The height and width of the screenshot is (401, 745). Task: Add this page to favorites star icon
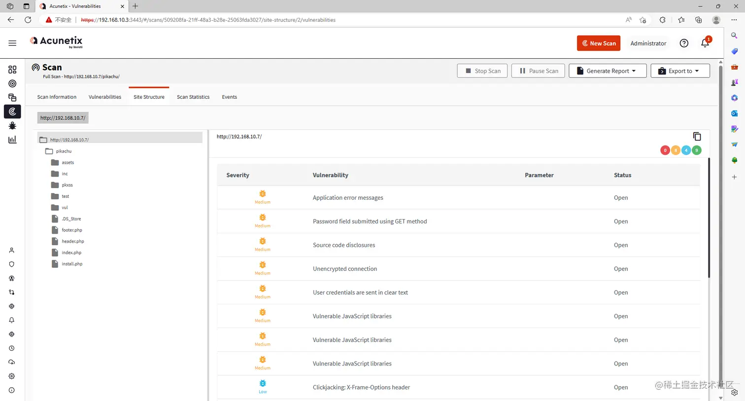click(x=643, y=20)
